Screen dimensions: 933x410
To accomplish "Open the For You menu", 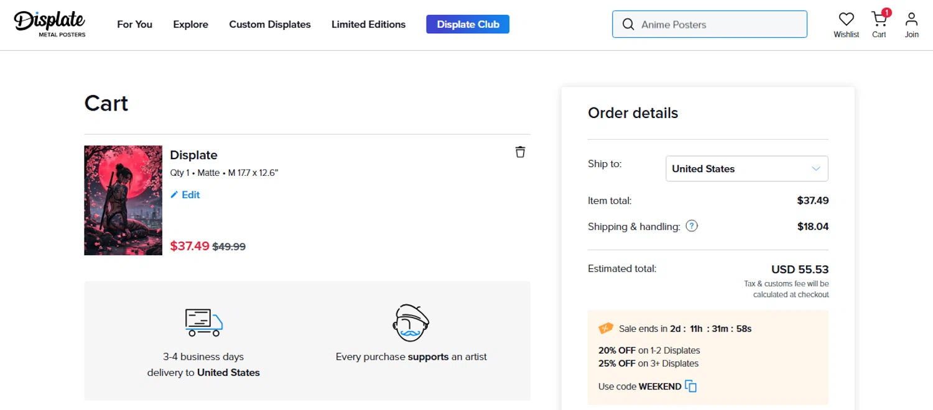I will [x=134, y=25].
